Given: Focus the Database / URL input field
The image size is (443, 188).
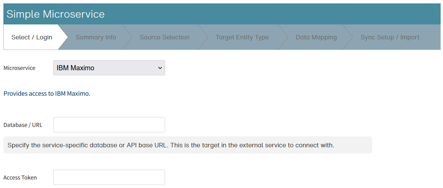Looking at the screenshot, I should coord(109,125).
